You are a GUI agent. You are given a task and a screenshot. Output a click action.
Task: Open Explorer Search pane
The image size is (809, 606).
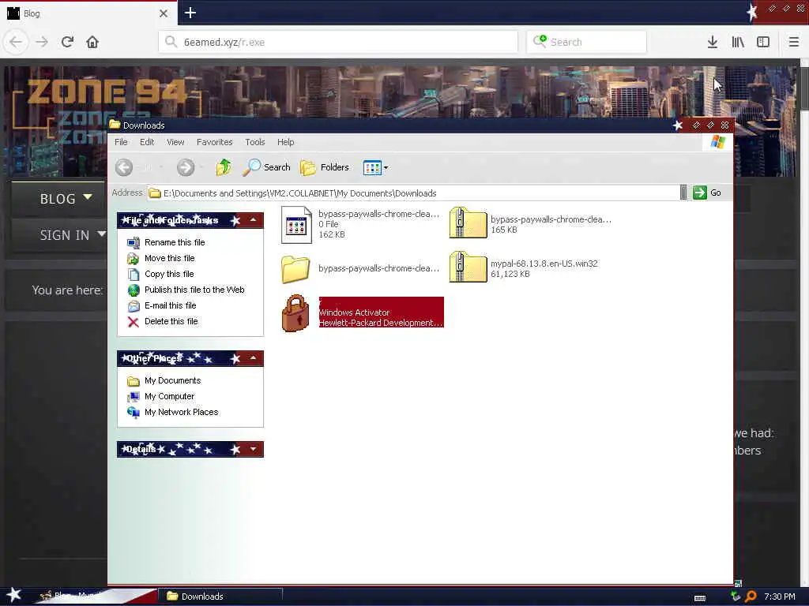click(266, 167)
